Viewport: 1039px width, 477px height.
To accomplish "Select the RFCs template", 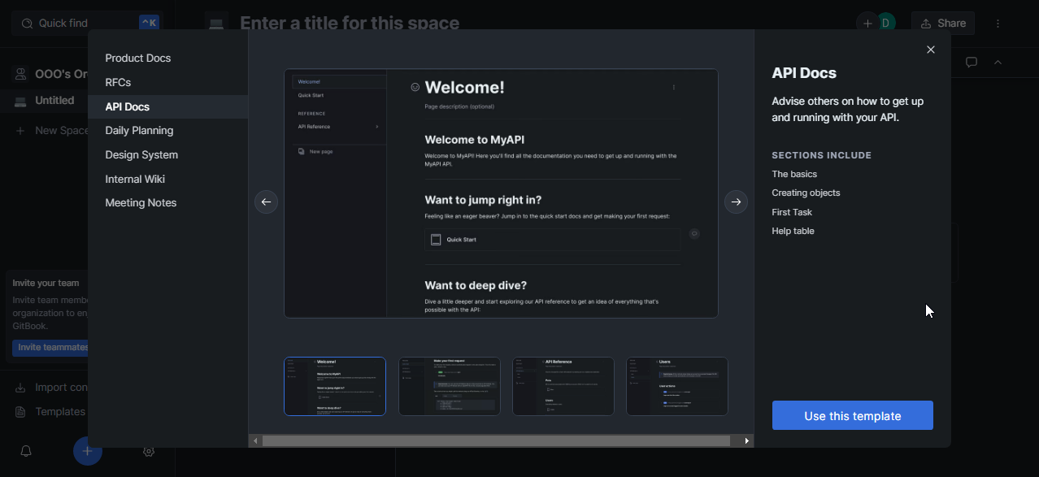I will 118,83.
